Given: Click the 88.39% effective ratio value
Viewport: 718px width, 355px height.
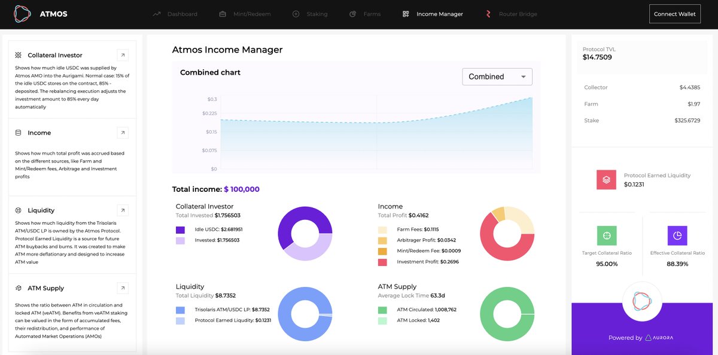Looking at the screenshot, I should (677, 264).
